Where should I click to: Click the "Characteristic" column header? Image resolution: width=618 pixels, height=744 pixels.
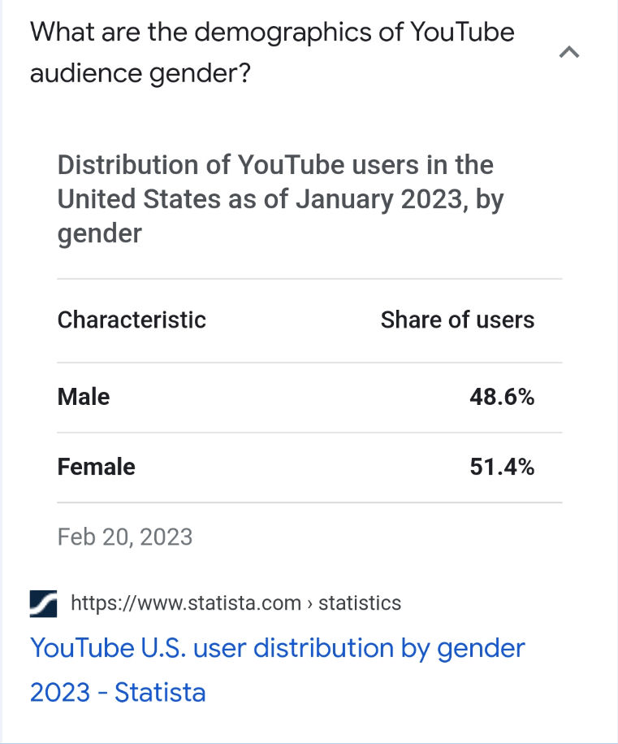[132, 320]
